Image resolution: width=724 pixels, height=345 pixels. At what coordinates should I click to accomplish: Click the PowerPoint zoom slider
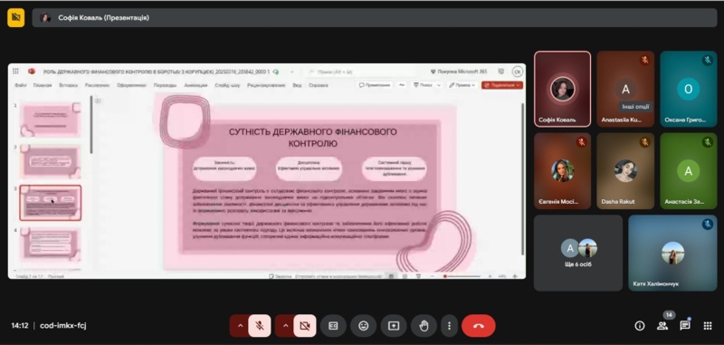(462, 276)
